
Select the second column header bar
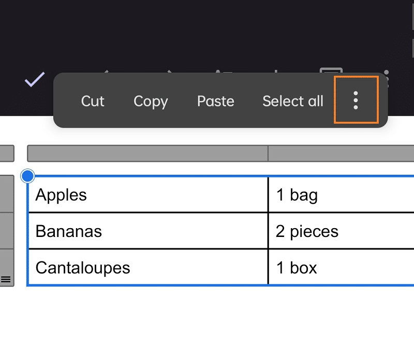point(341,153)
